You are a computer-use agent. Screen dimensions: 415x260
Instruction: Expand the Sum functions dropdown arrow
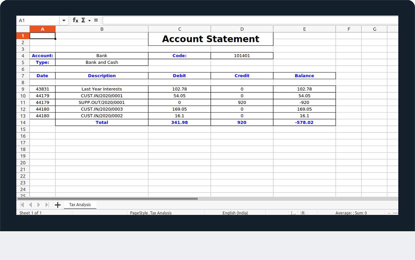(x=90, y=21)
